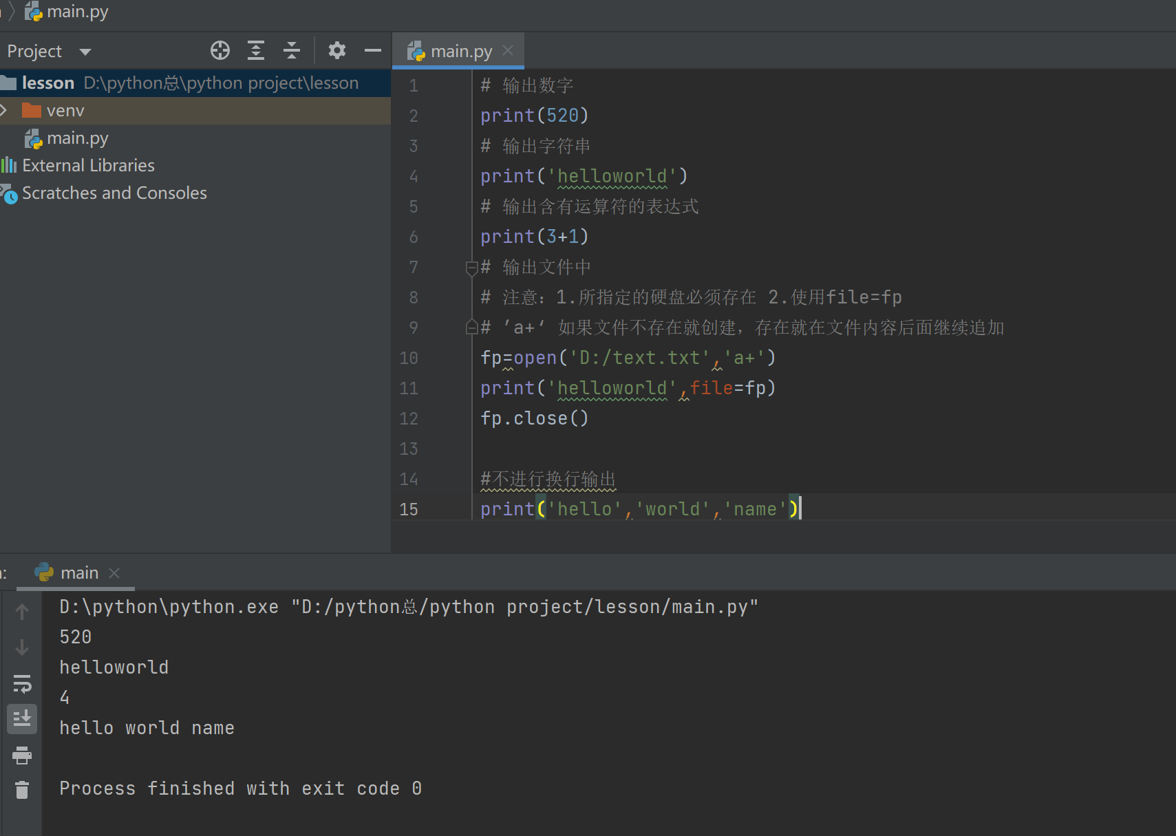This screenshot has height=836, width=1176.
Task: Click 'Process finished with exit code 0' text
Action: pyautogui.click(x=241, y=789)
